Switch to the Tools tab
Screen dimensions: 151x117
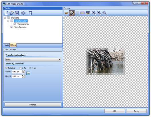[7, 45]
